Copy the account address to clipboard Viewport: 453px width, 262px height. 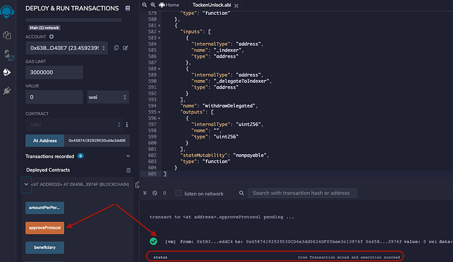pyautogui.click(x=116, y=48)
